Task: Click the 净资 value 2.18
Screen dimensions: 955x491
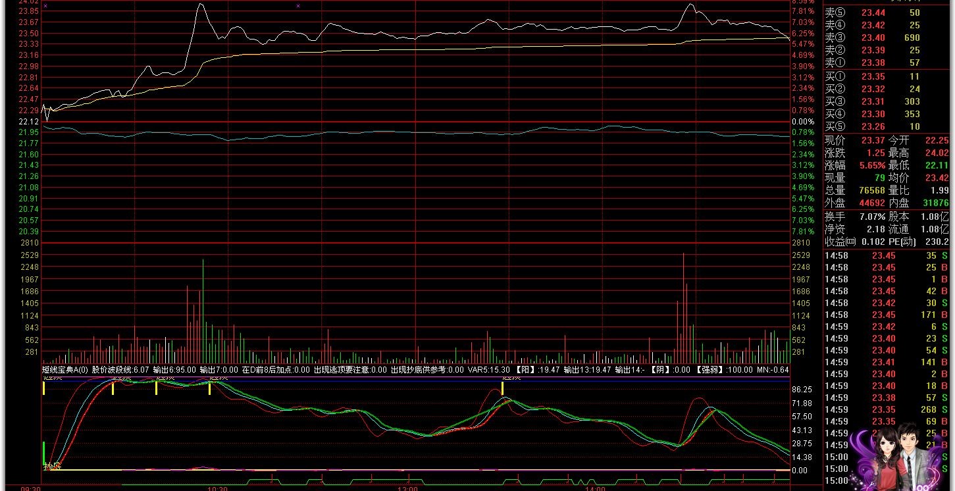Action: coord(876,229)
